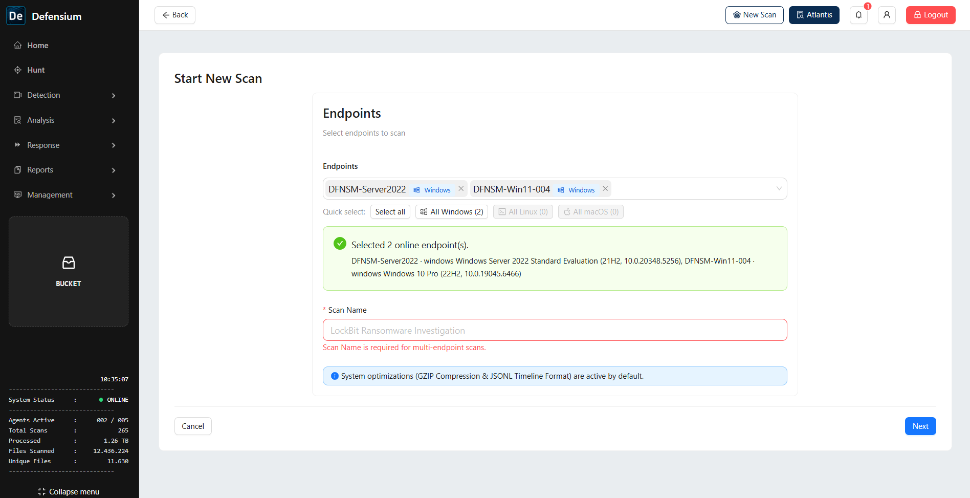Screen dimensions: 970x498
Task: Remove DFNSM-Win11-004 from selected endpoints
Action: 605,189
